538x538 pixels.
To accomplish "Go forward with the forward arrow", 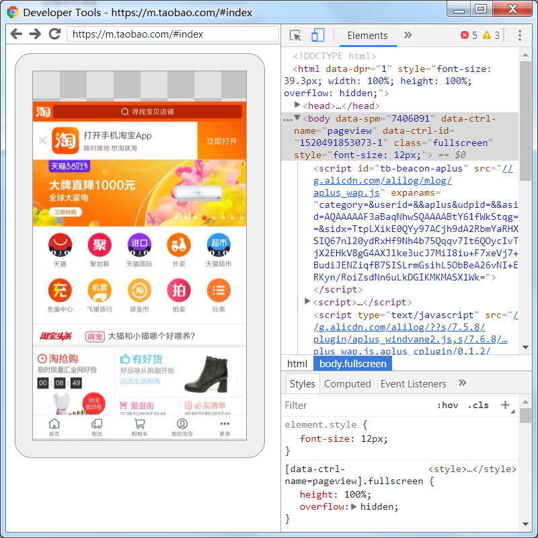I will pyautogui.click(x=35, y=34).
